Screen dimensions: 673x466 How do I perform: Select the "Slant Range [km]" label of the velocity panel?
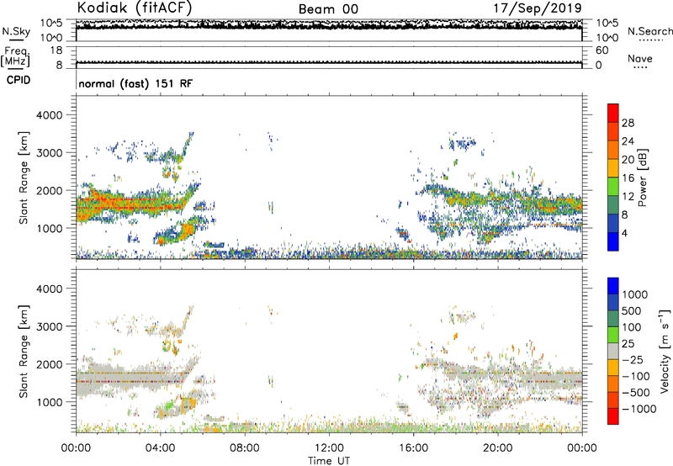pos(24,352)
